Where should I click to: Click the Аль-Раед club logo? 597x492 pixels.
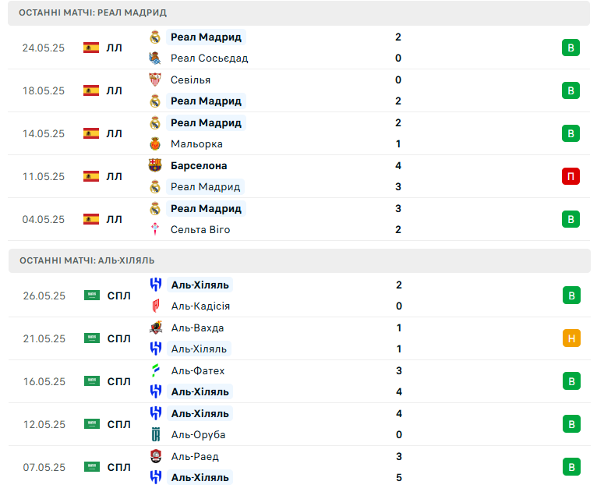(x=155, y=456)
